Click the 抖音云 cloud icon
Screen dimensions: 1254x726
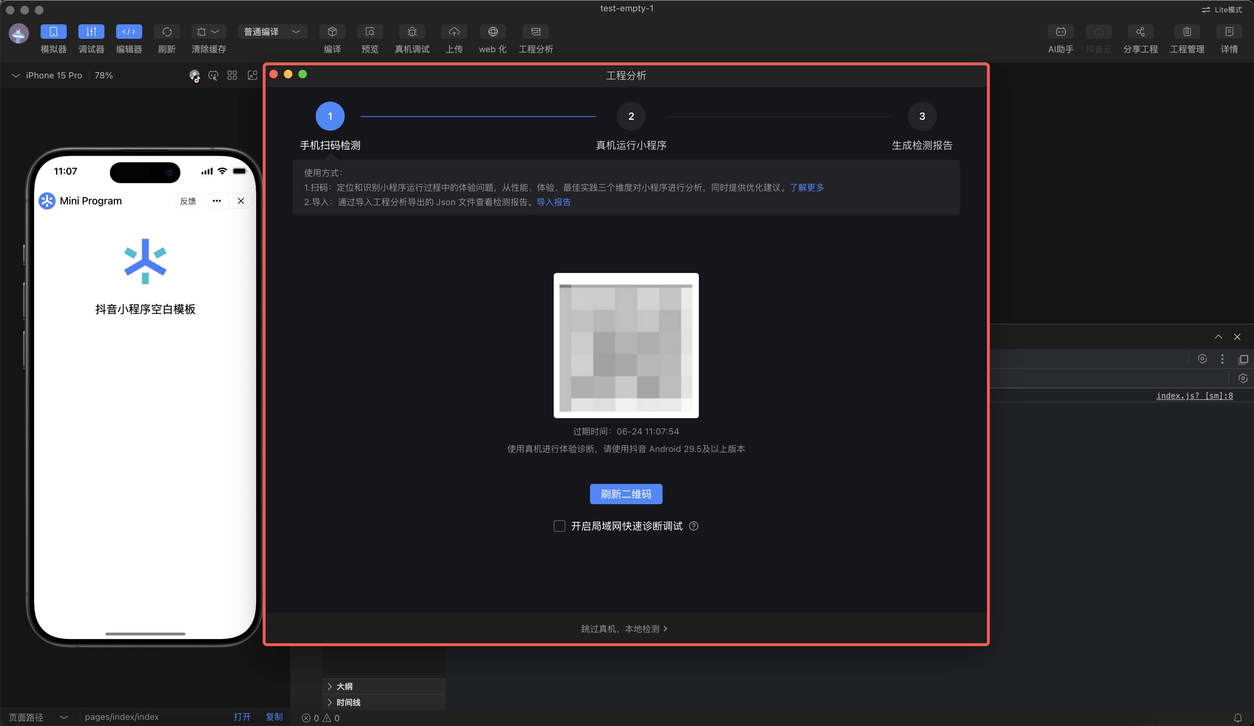(x=1098, y=32)
